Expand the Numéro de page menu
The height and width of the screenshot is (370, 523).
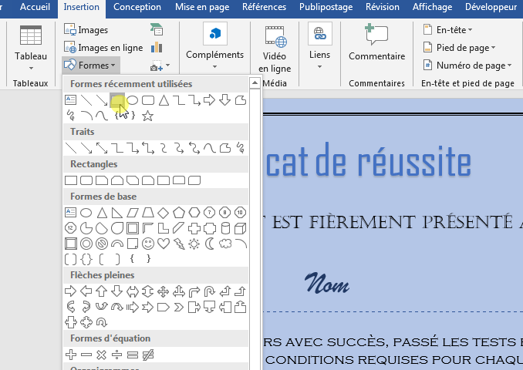pyautogui.click(x=470, y=66)
